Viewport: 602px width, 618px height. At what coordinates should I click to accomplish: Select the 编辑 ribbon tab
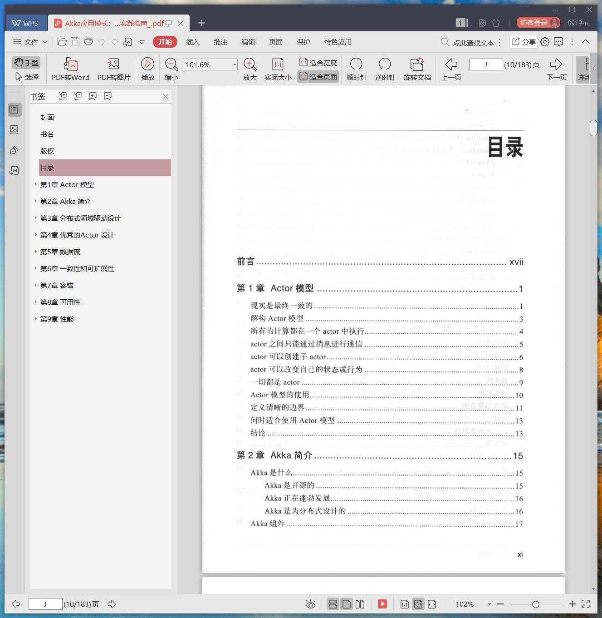pos(248,42)
